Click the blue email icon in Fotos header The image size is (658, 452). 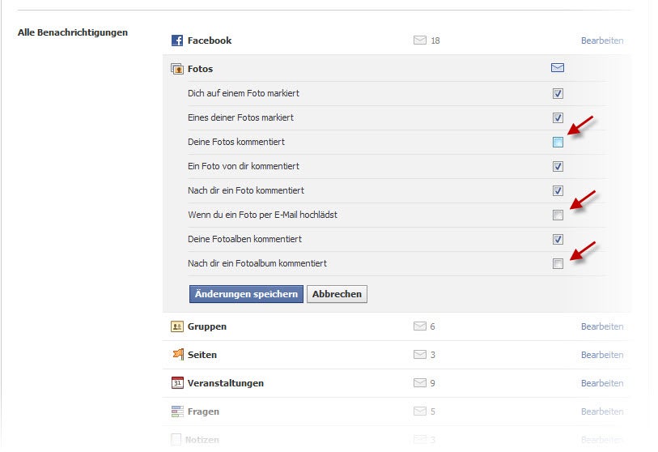[558, 67]
